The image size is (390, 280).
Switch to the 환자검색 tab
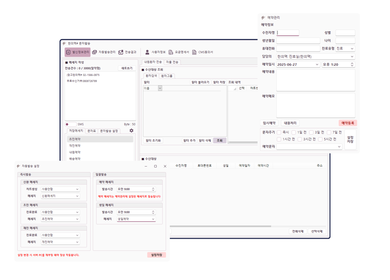coord(151,76)
